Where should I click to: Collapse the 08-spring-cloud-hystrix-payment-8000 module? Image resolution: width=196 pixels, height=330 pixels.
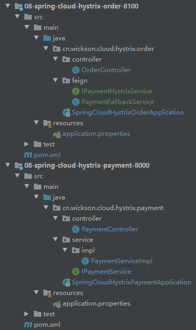(8, 165)
